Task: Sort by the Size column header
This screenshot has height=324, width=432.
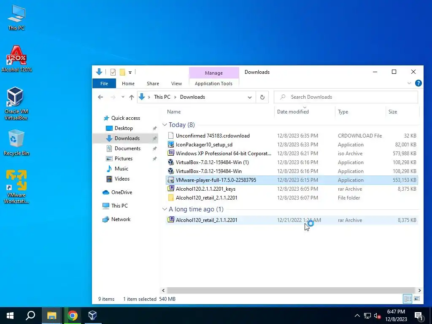Action: 402,111
